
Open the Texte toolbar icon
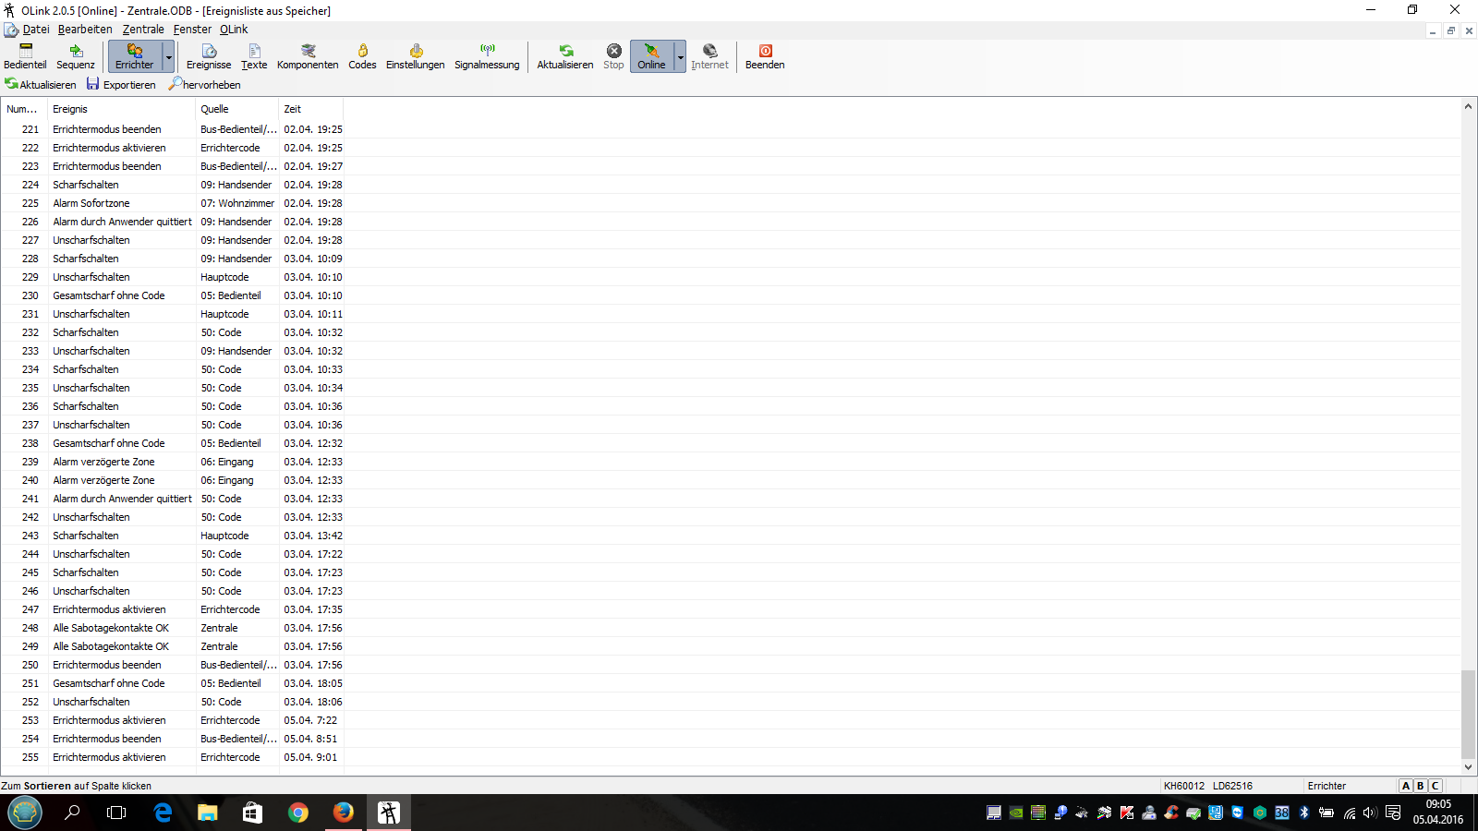254,56
